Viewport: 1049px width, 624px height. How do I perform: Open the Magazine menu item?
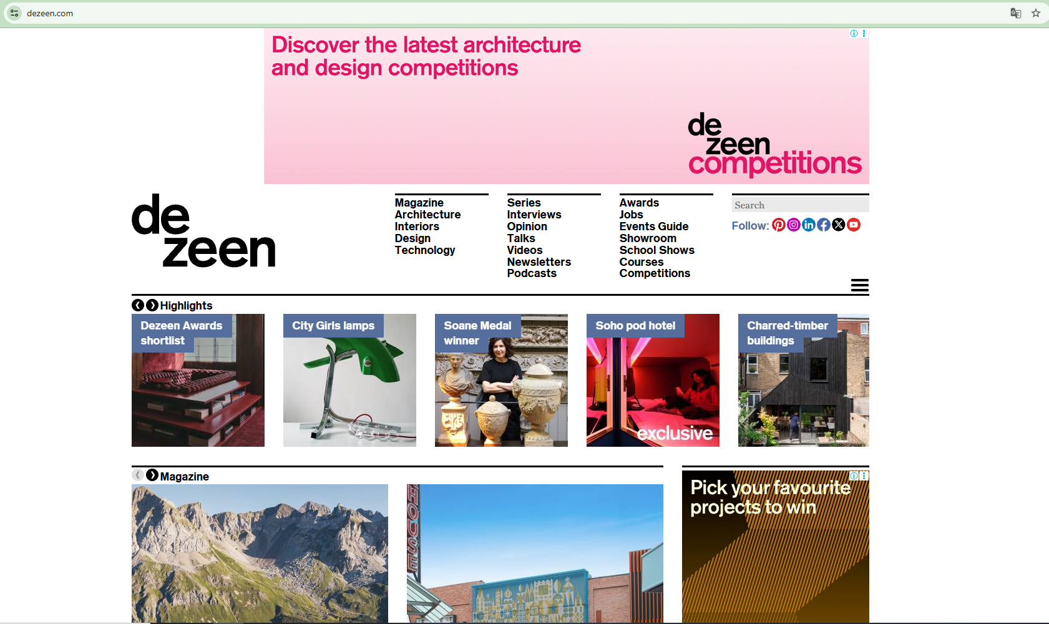[419, 203]
